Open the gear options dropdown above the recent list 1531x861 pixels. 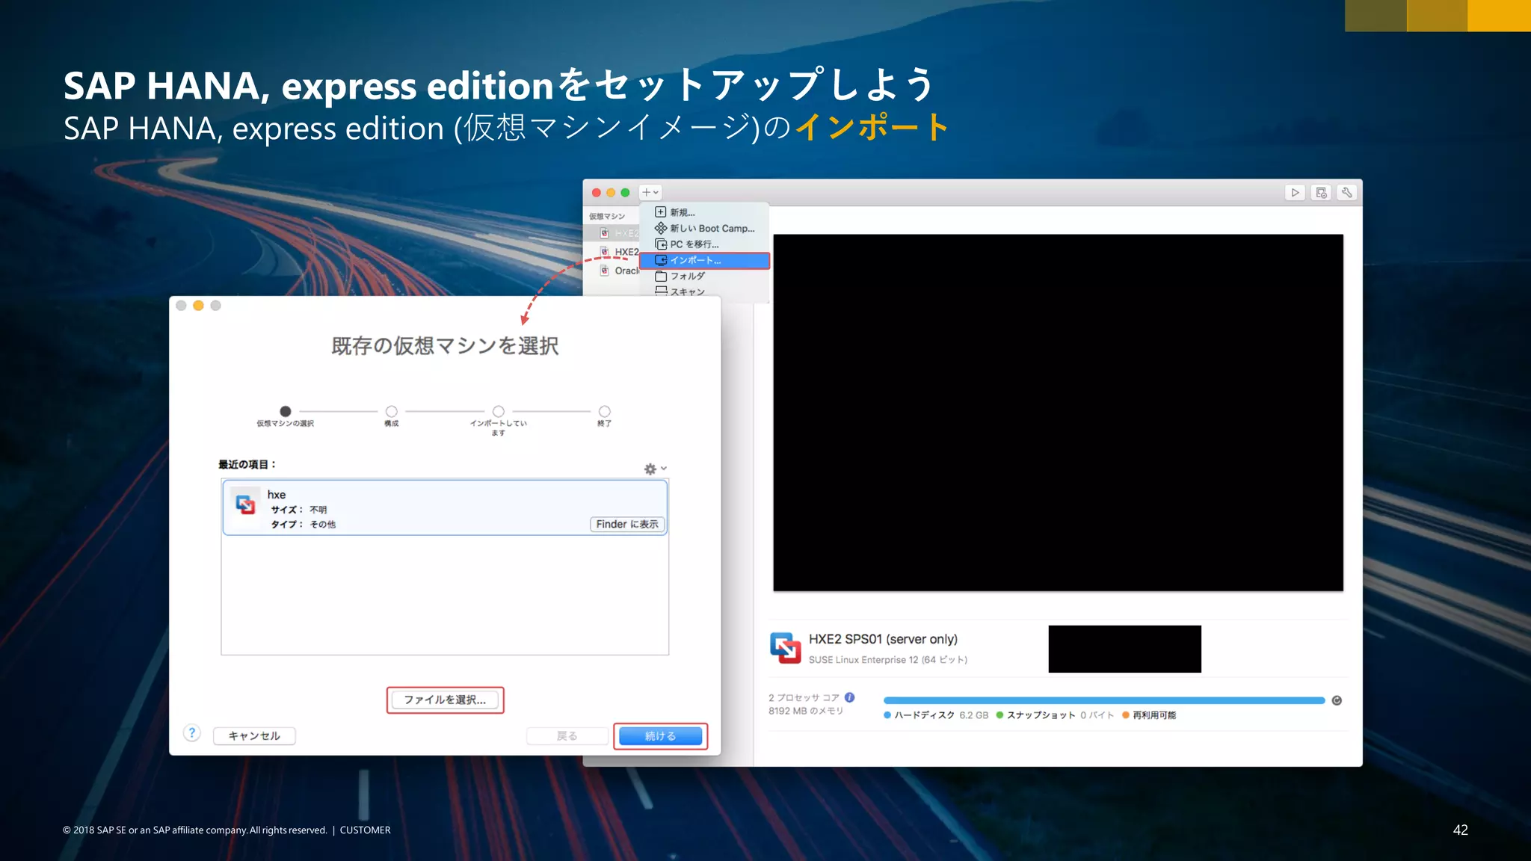point(655,469)
